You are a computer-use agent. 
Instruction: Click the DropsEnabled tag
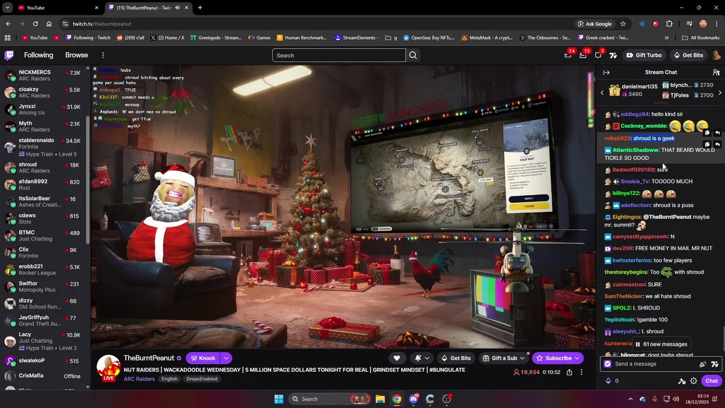click(202, 379)
